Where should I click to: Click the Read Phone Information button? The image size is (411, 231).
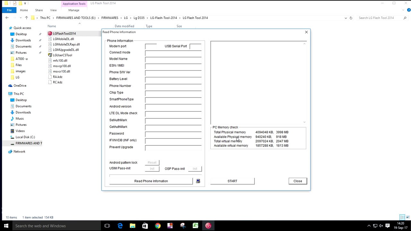point(151,181)
